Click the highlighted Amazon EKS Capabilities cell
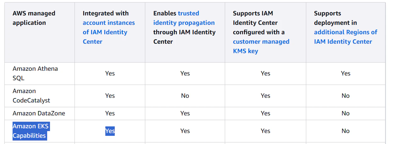This screenshot has width=393, height=144. point(31,131)
